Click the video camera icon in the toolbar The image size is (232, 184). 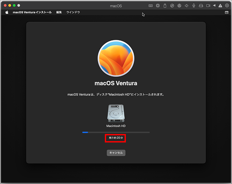tap(208, 6)
